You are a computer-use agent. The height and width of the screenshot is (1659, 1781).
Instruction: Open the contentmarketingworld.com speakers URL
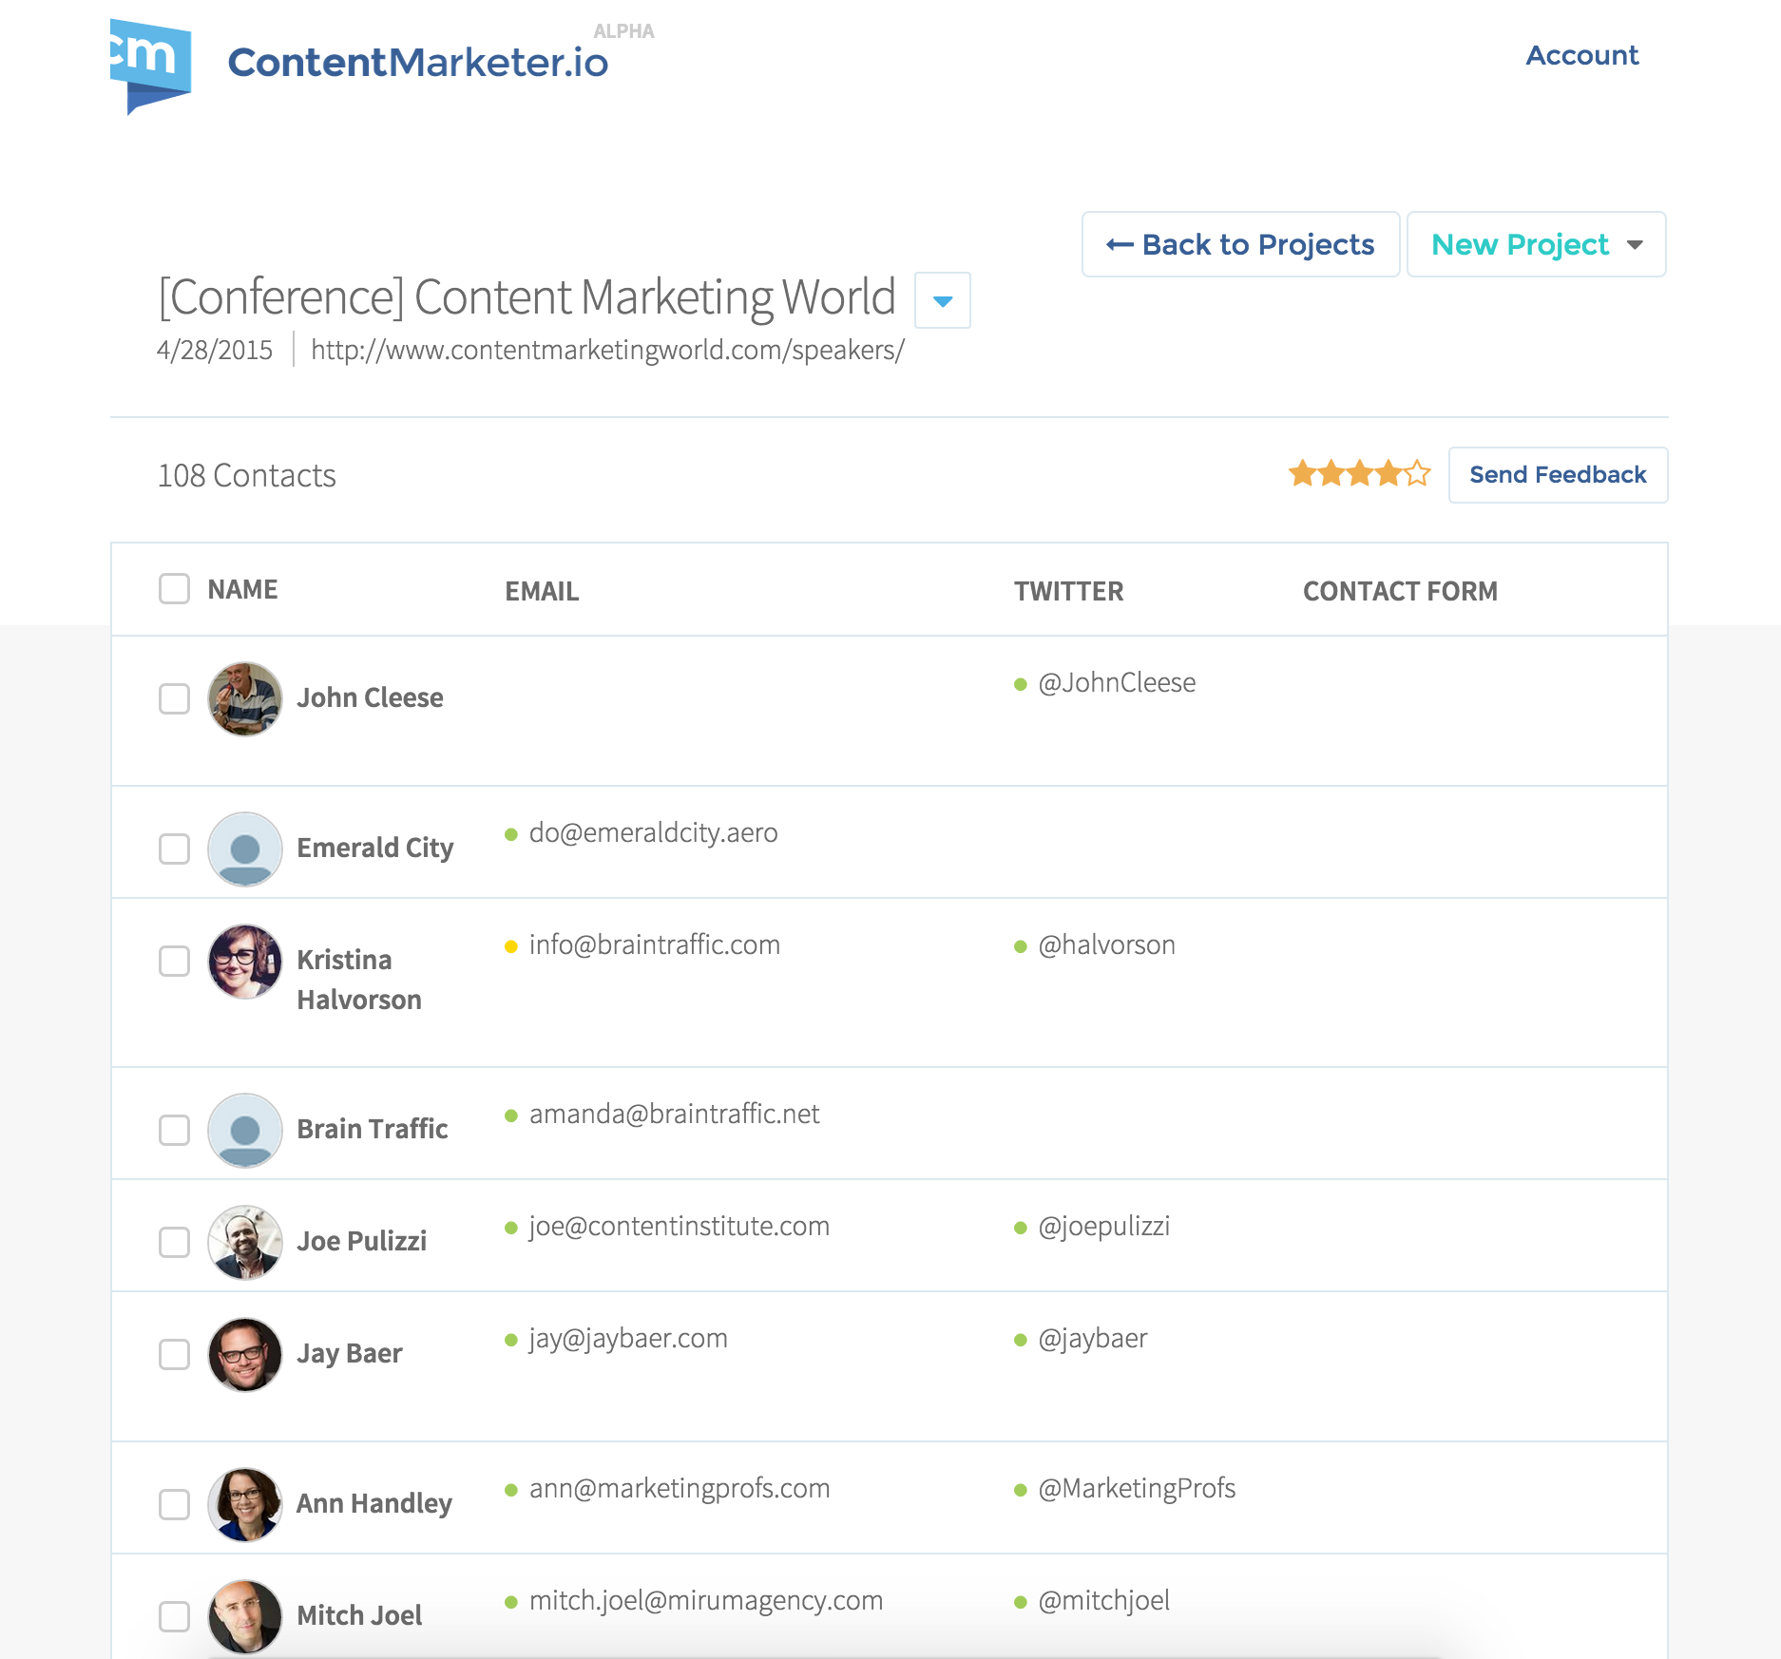[607, 350]
